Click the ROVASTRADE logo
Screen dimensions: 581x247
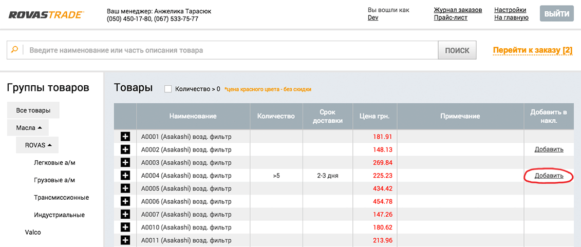(x=46, y=15)
